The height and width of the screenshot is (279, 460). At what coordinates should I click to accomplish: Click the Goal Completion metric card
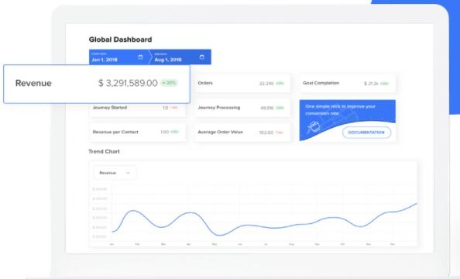coord(348,84)
